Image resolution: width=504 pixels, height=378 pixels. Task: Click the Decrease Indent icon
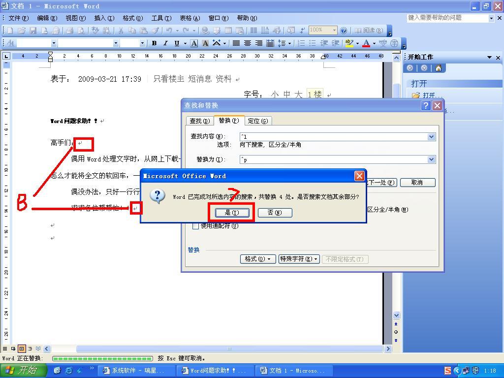point(324,43)
